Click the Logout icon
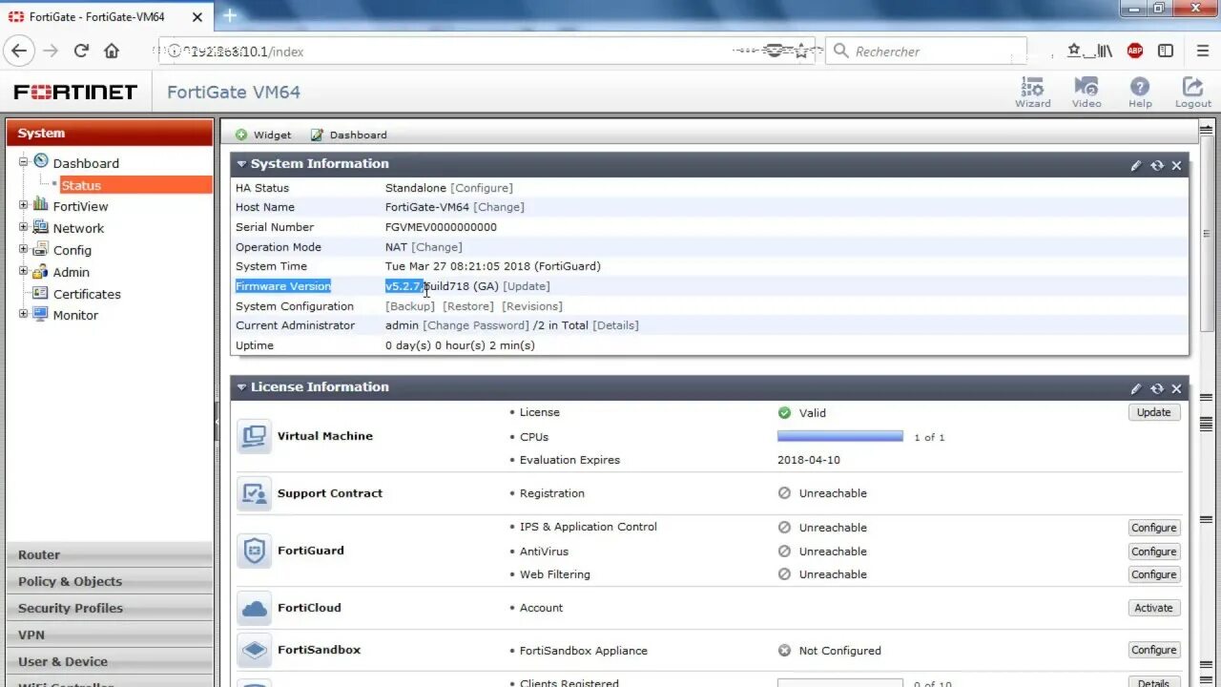 [x=1192, y=93]
